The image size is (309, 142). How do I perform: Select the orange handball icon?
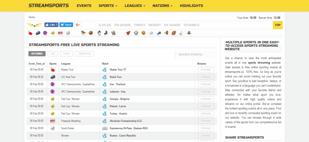(x=143, y=33)
